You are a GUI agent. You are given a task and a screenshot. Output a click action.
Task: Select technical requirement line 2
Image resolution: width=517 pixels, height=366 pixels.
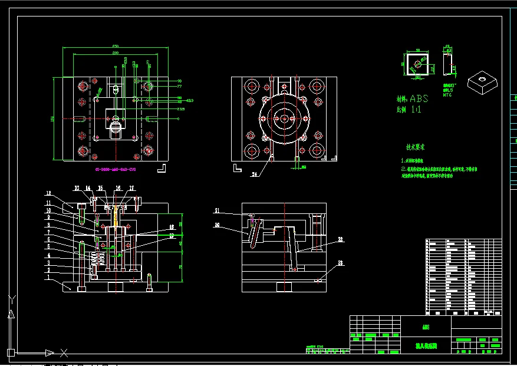439,172
